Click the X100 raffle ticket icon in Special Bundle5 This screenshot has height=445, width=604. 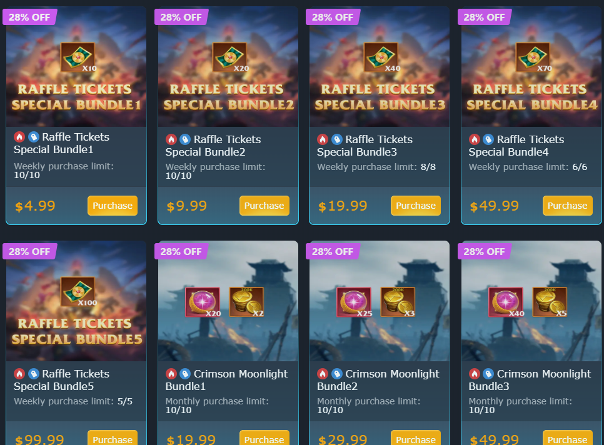coord(78,291)
